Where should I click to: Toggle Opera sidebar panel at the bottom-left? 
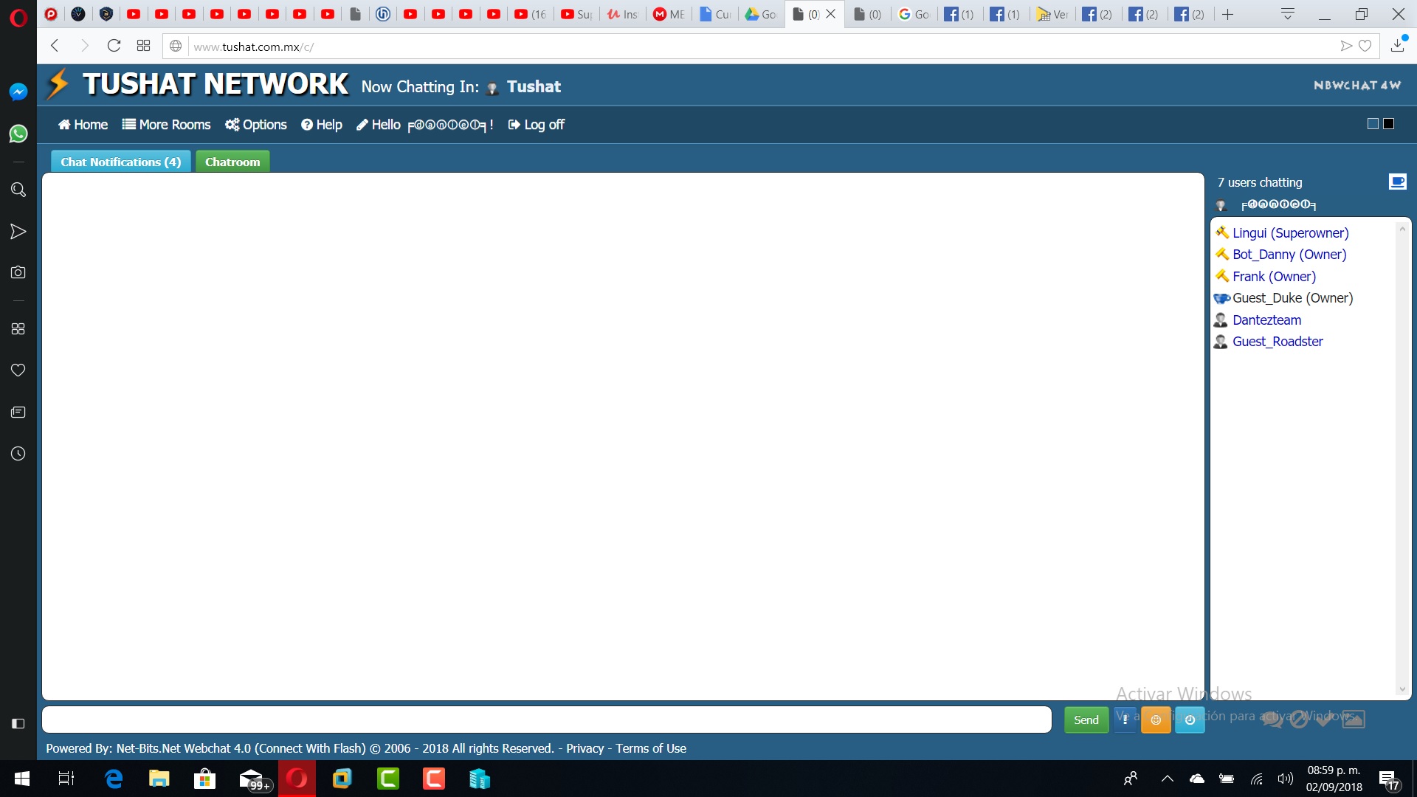[18, 723]
